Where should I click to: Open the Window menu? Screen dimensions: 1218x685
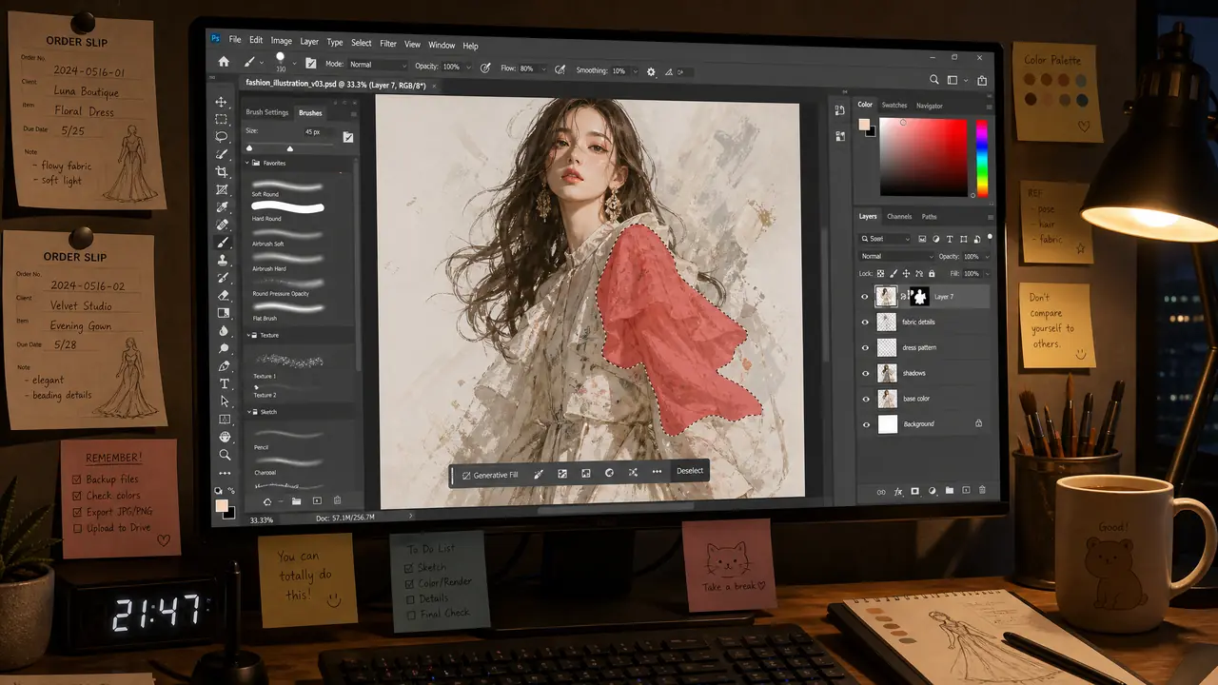[442, 45]
